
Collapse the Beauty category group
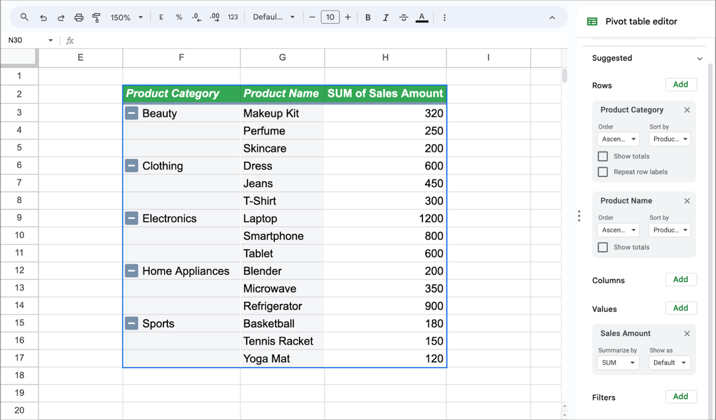pyautogui.click(x=131, y=113)
